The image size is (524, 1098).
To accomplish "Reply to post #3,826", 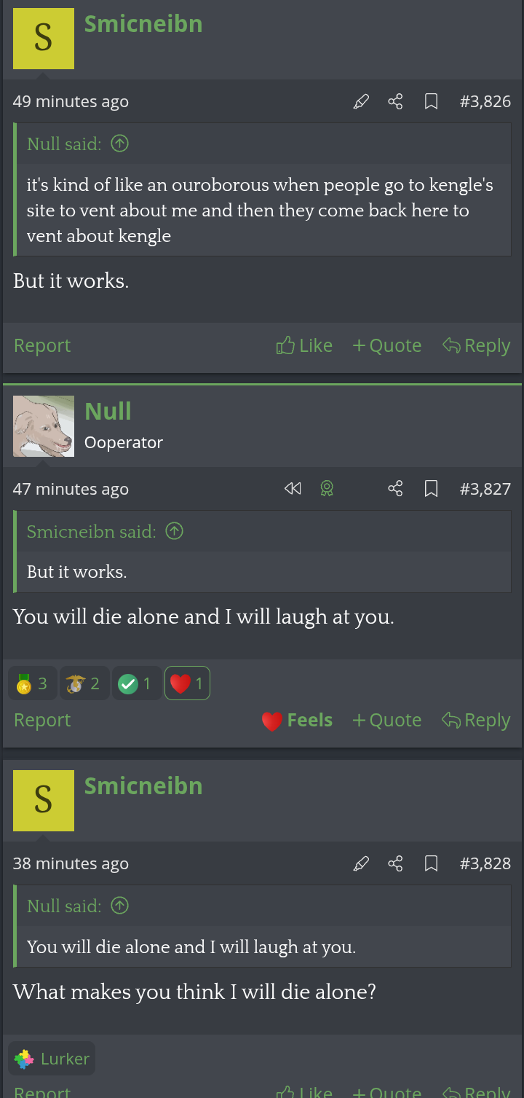I will (x=476, y=345).
